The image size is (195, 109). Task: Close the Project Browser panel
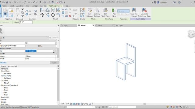pyautogui.click(x=58, y=66)
